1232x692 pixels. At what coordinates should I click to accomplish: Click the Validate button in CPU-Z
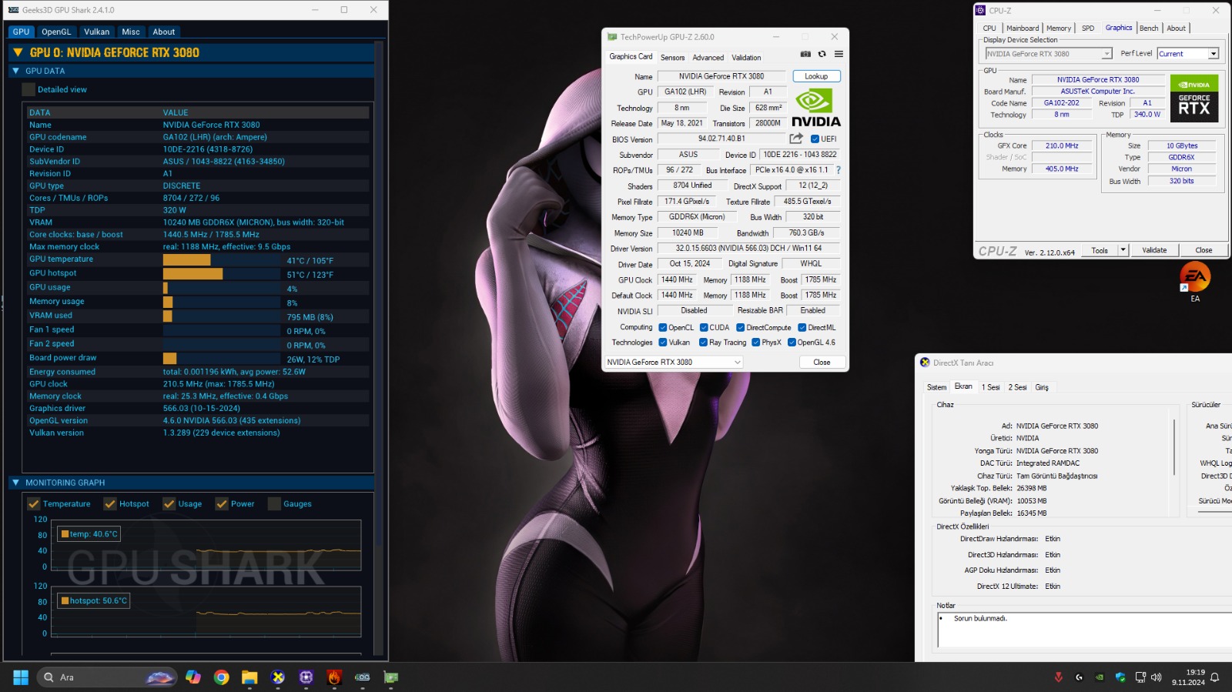[x=1153, y=250]
